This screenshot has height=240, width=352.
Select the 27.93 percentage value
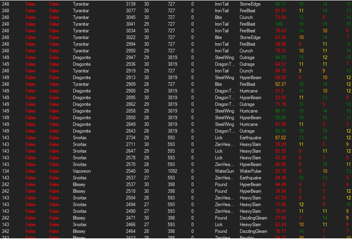tap(280, 218)
